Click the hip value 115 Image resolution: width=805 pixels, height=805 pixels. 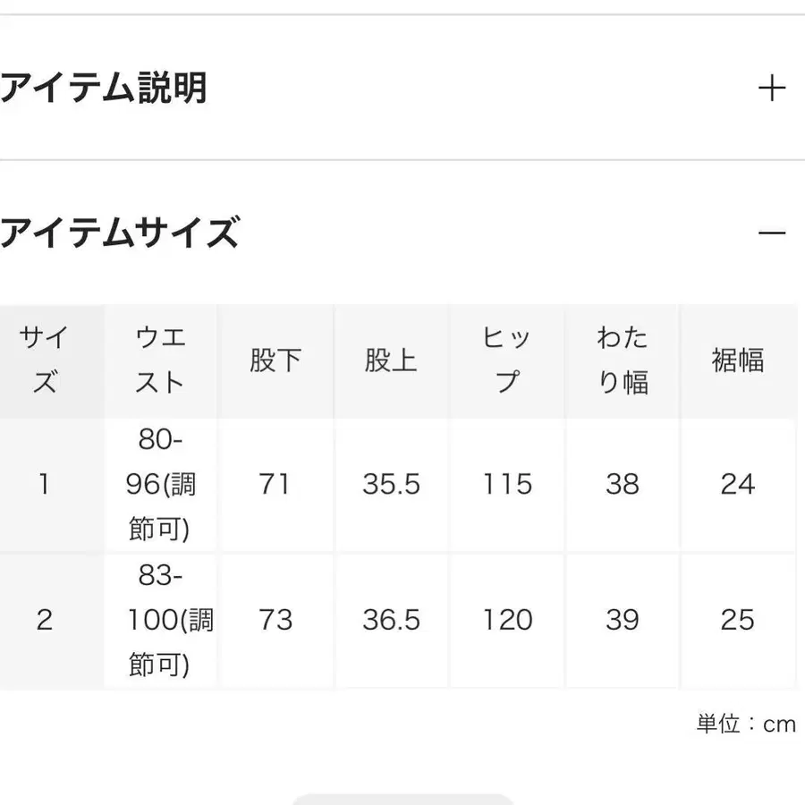click(507, 485)
